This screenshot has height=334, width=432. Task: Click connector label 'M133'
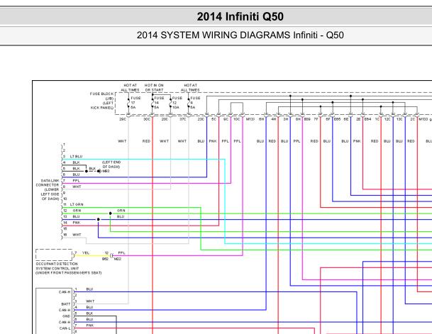(423, 119)
